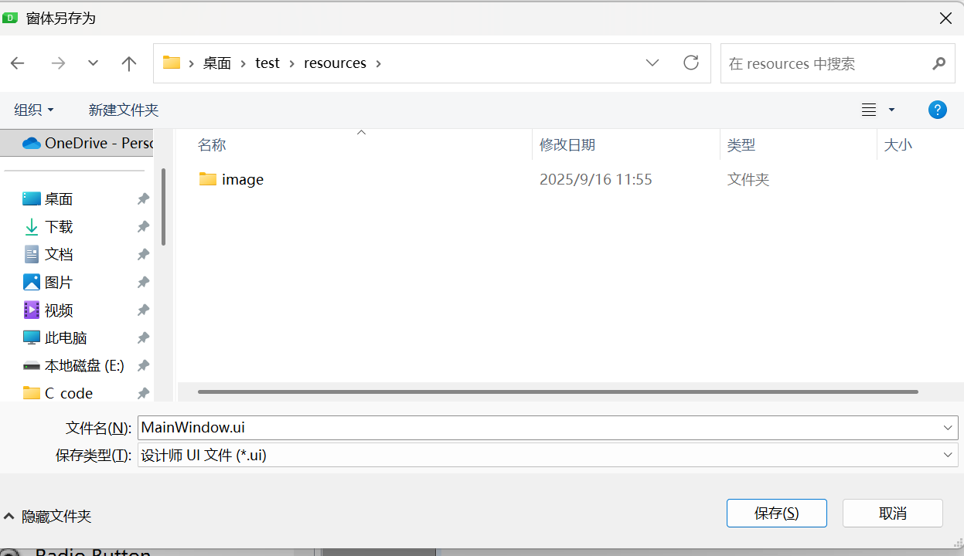Screen dimensions: 964x556
Task: Open the view options dropdown arrow
Action: tap(891, 110)
